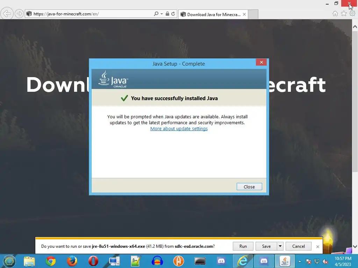The height and width of the screenshot is (268, 358).
Task: Click the search magnifier in address bar
Action: [156, 14]
